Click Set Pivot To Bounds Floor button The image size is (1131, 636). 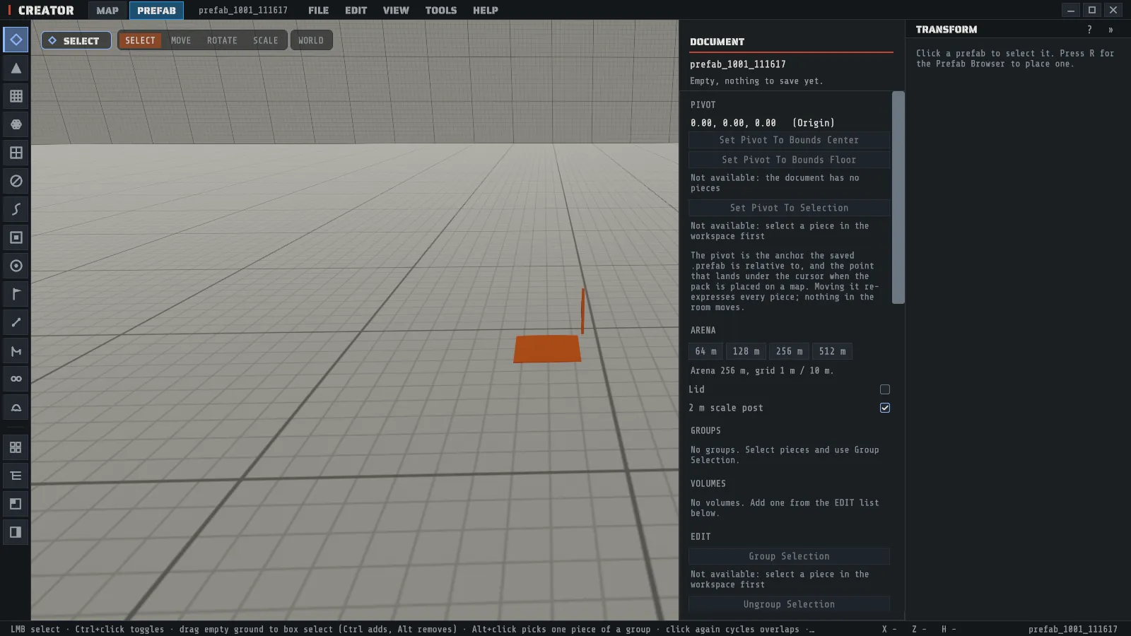click(789, 160)
